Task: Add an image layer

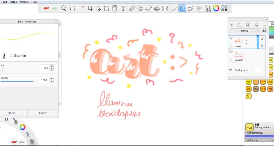Action: tap(248, 25)
